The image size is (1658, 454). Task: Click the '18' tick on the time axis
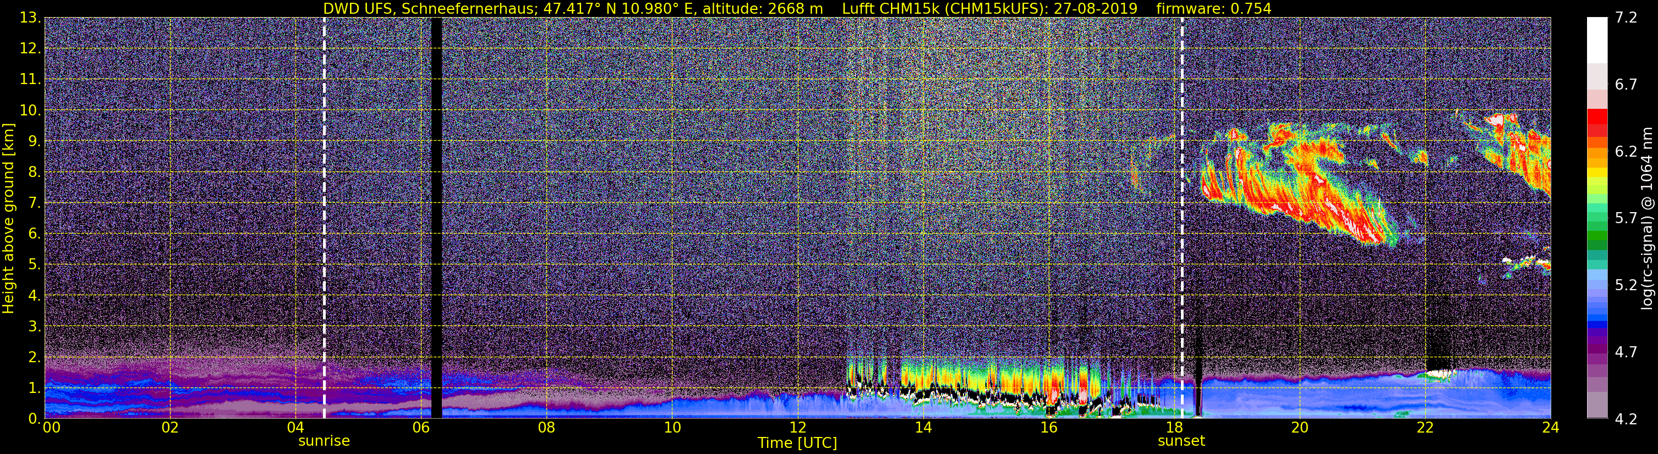[x=1174, y=428]
